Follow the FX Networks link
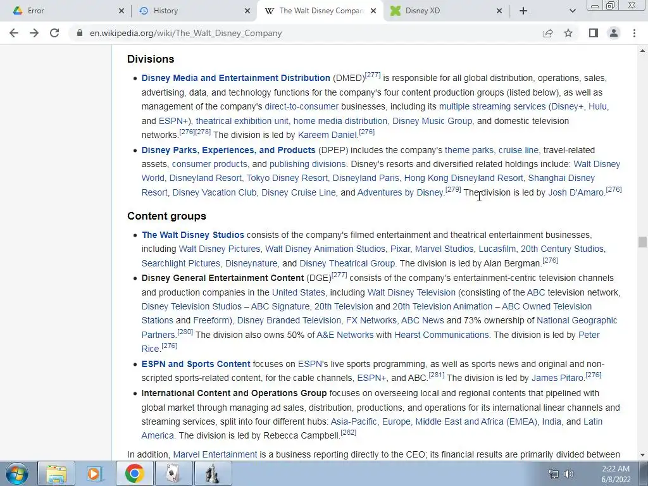 tap(371, 321)
